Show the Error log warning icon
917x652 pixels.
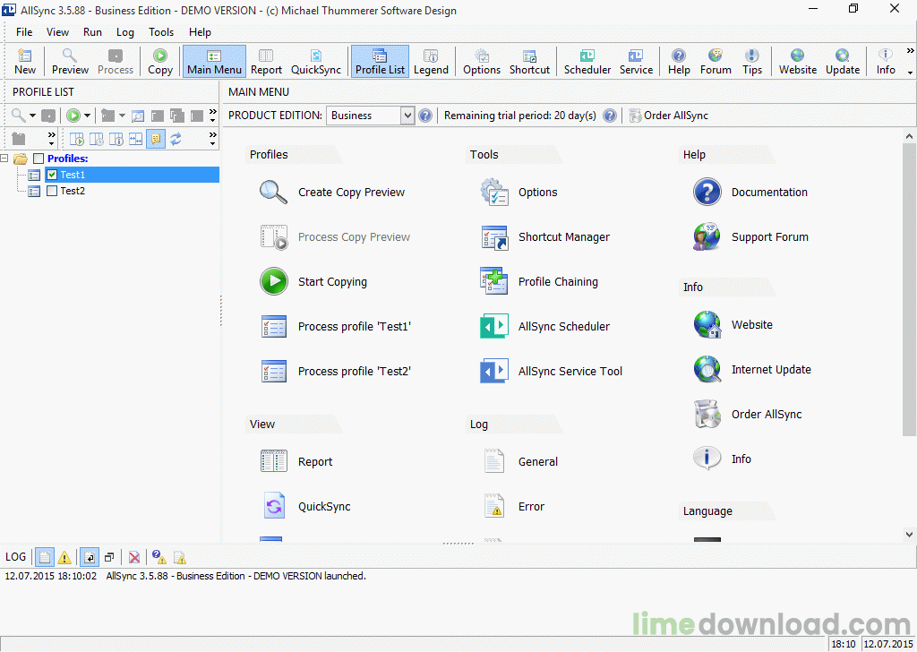tap(494, 507)
